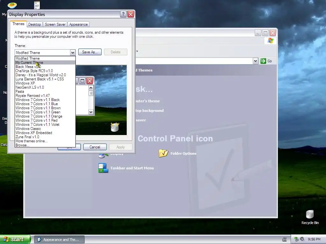
Task: Open the Taskbar and Start Menu icon
Action: [x=103, y=168]
